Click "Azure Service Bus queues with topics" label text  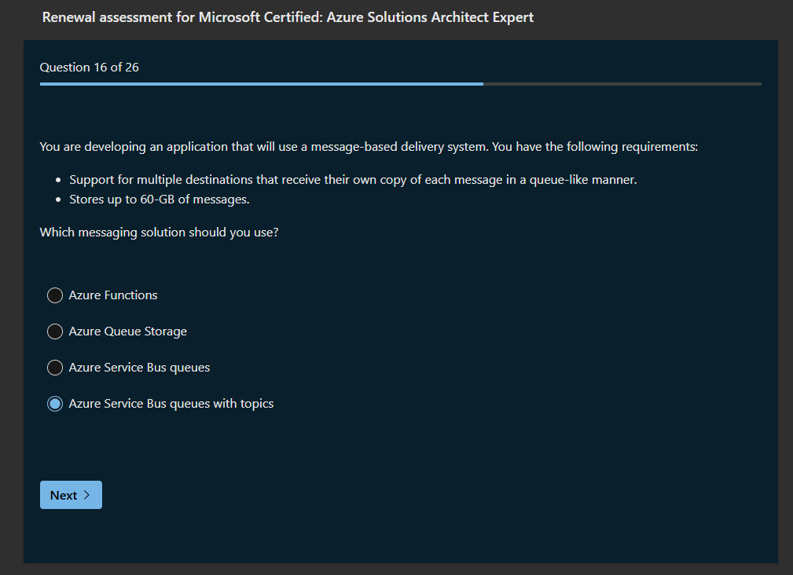(x=171, y=404)
